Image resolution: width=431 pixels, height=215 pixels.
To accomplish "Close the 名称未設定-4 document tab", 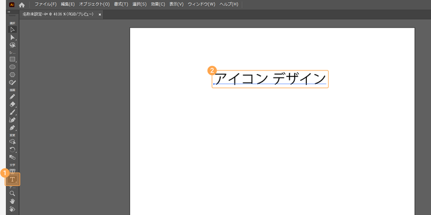I will coord(99,14).
